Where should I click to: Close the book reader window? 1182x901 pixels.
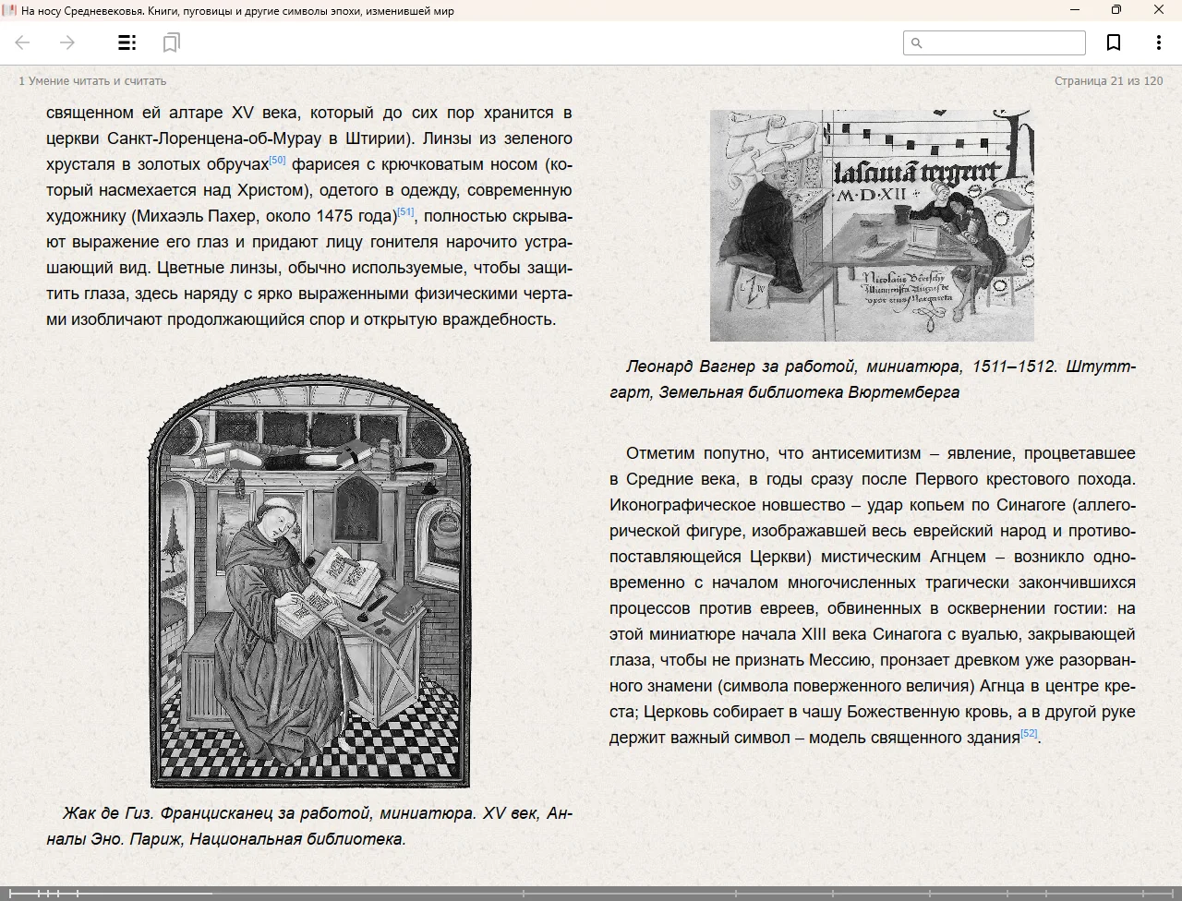pyautogui.click(x=1159, y=10)
